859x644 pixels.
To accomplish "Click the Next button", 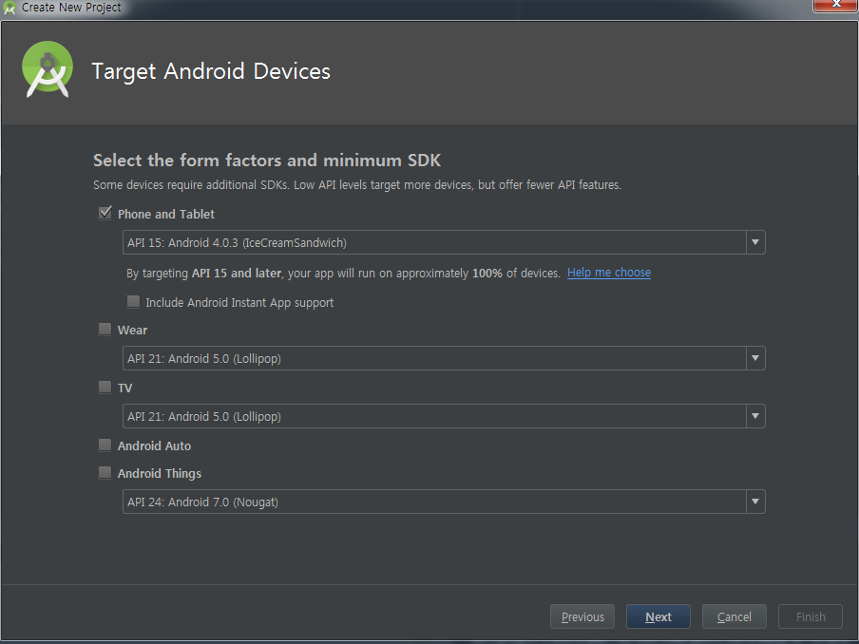I will pos(658,616).
